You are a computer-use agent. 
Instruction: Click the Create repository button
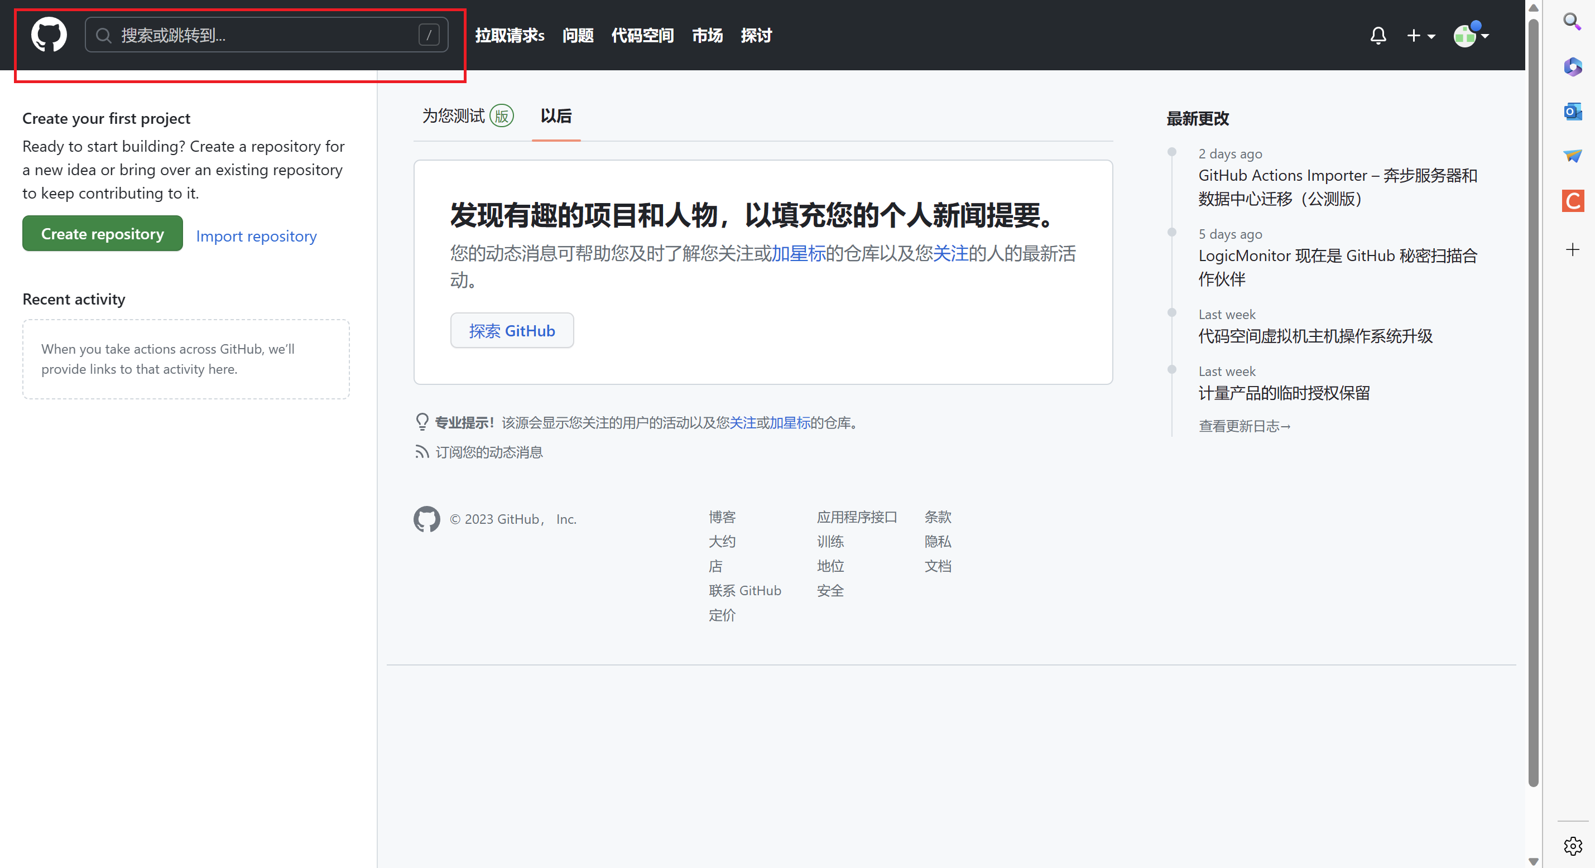pyautogui.click(x=102, y=234)
